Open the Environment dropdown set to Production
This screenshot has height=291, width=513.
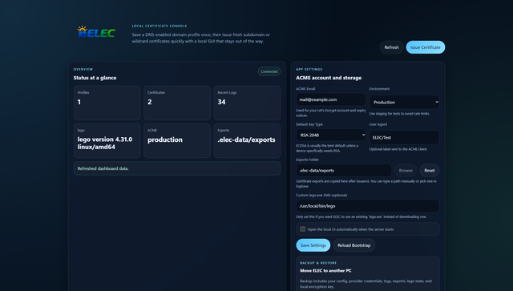click(x=404, y=102)
